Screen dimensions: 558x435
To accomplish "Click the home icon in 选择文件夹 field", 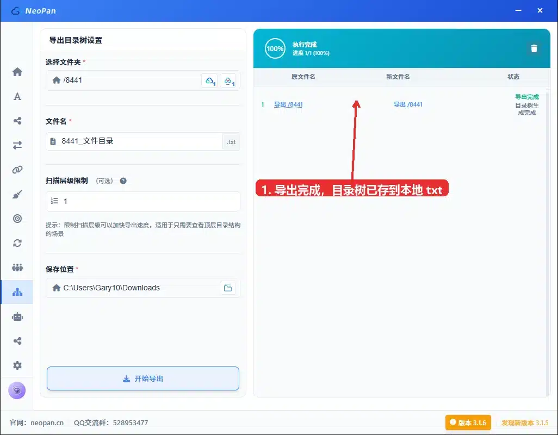I will point(56,80).
